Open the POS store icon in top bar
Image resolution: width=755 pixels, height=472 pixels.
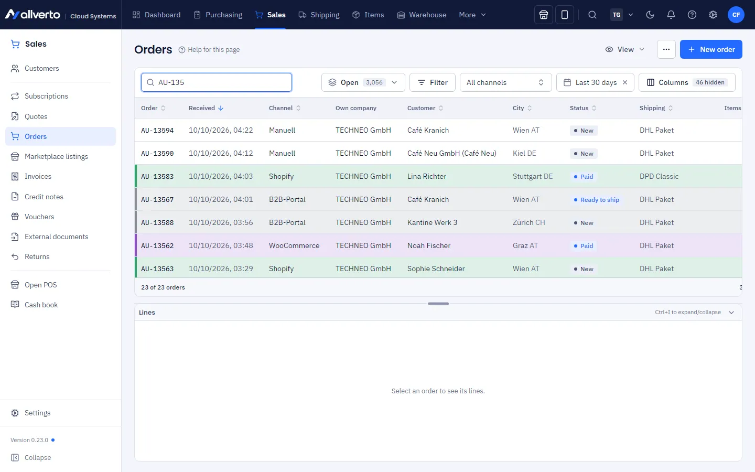pos(544,15)
